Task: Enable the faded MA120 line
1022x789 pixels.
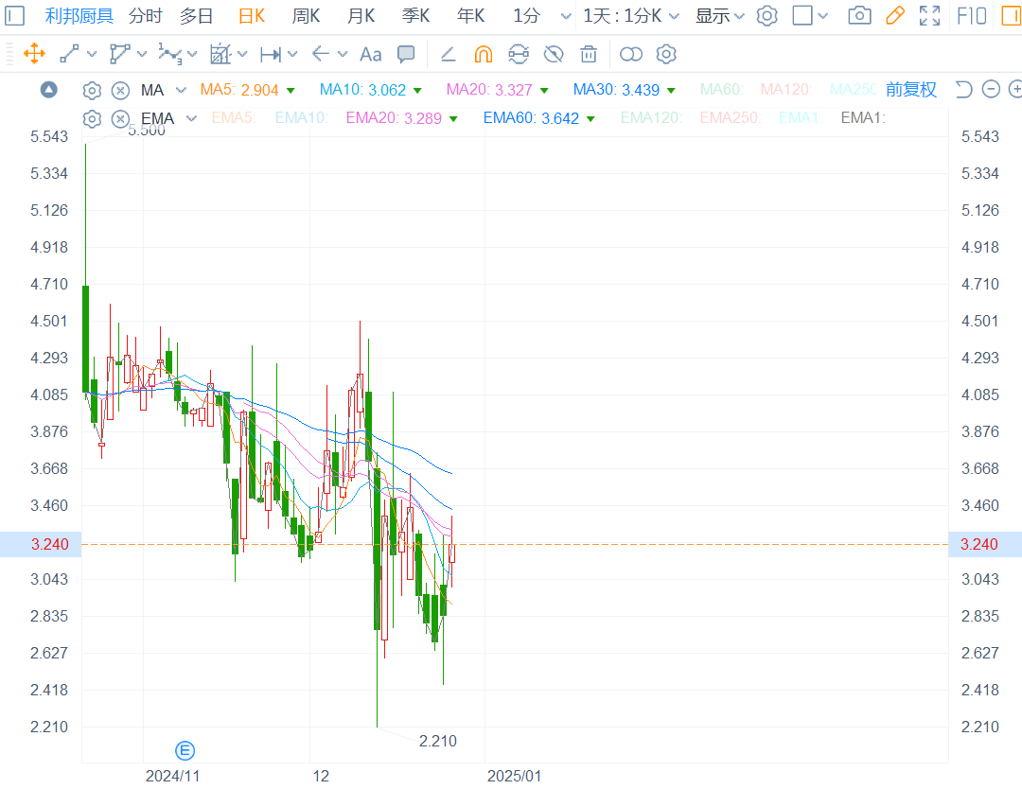Action: pos(785,90)
